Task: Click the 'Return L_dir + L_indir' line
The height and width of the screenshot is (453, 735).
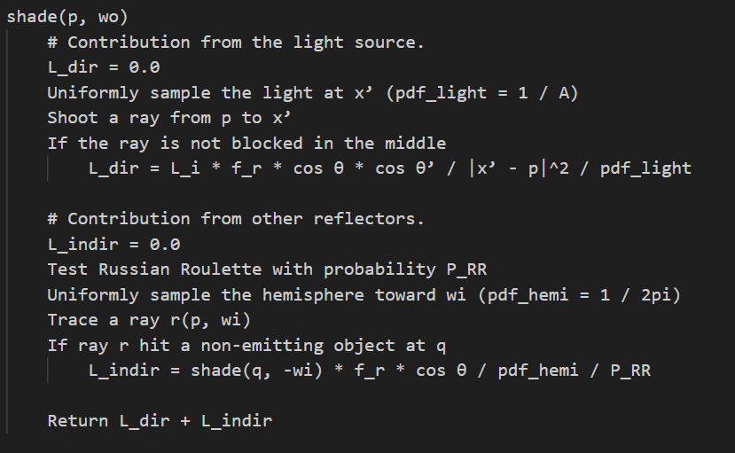Action: [x=160, y=421]
